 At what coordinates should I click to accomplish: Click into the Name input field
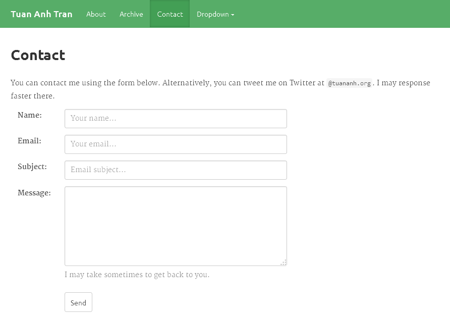pos(176,118)
